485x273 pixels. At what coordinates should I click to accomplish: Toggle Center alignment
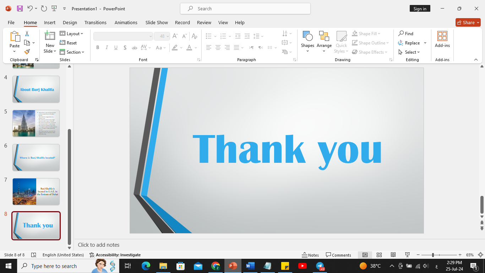[218, 48]
